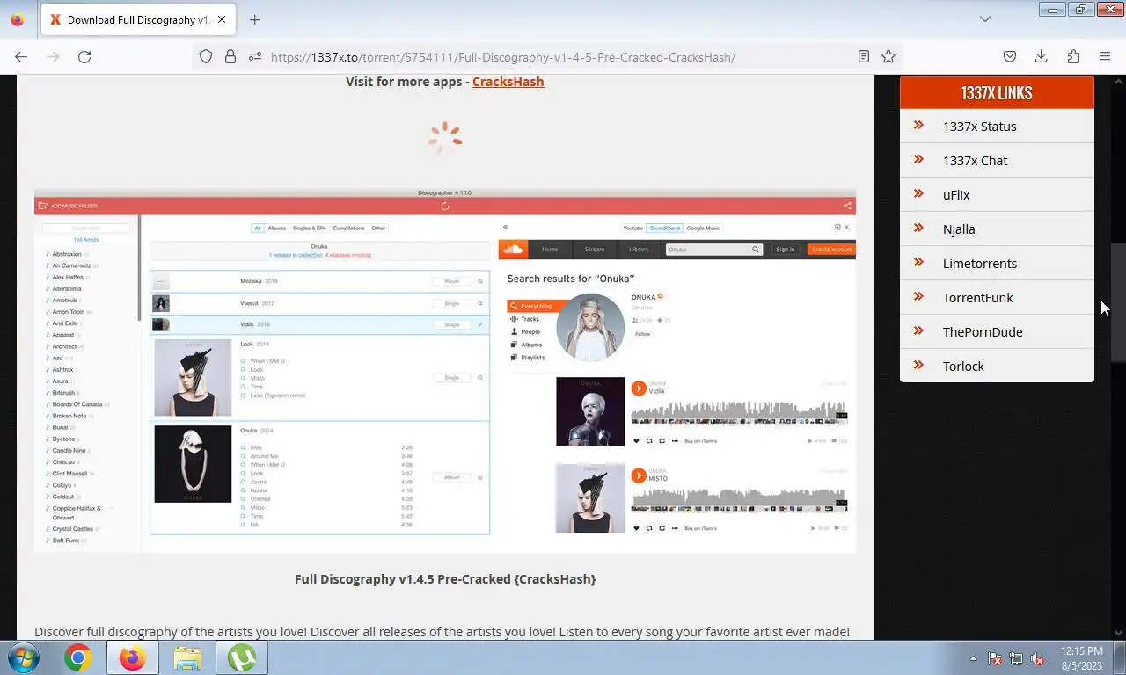1126x675 pixels.
Task: Open the network tray icon
Action: point(1016,658)
